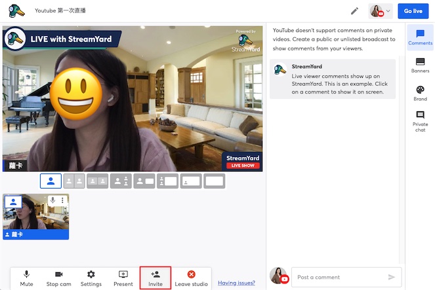
Task: Open the Brand tab
Action: tap(420, 93)
